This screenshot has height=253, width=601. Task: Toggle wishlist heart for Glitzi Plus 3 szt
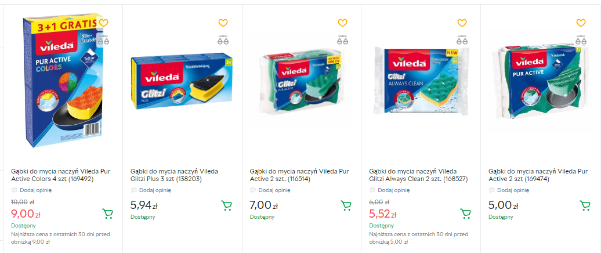[223, 23]
